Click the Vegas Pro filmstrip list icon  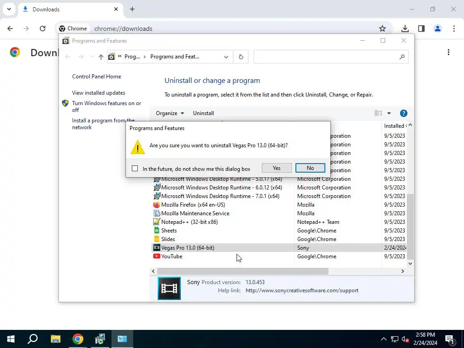(x=156, y=248)
